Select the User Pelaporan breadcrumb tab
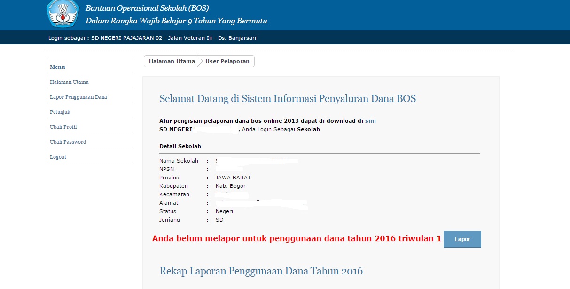Viewport: 570px width, 289px height. 227,61
